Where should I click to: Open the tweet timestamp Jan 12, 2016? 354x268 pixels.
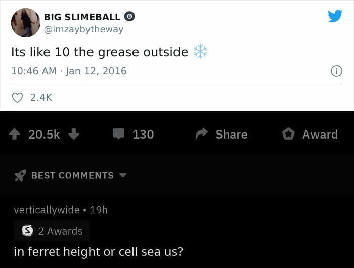(x=96, y=71)
